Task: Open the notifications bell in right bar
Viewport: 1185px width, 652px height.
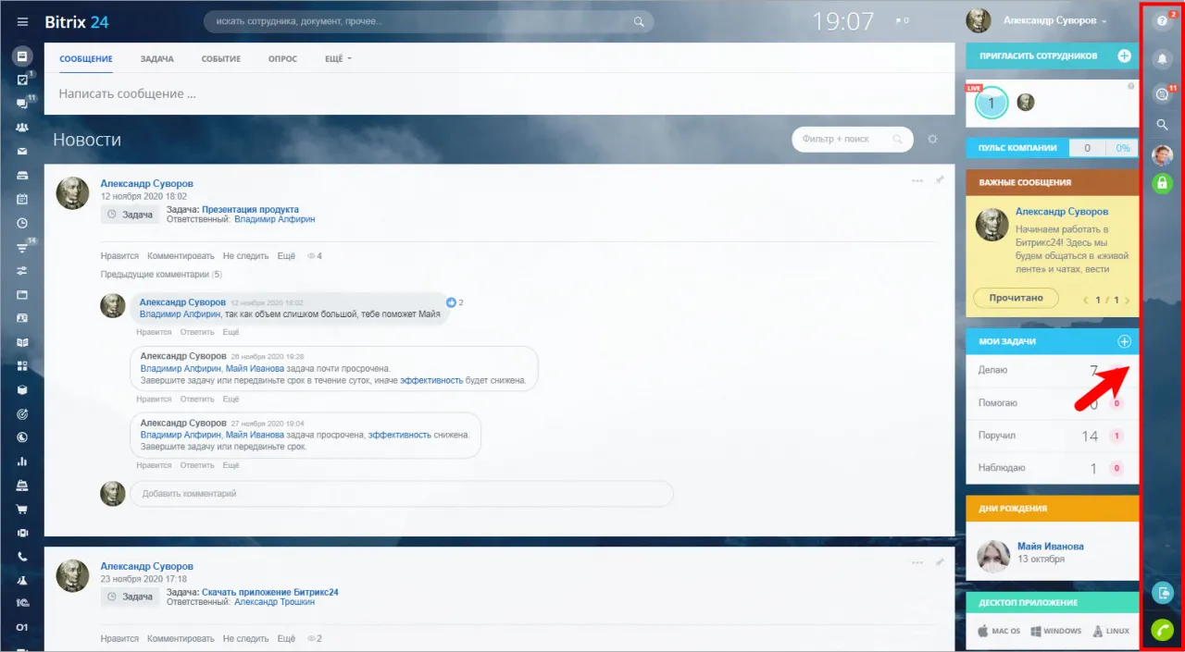Action: (1162, 59)
